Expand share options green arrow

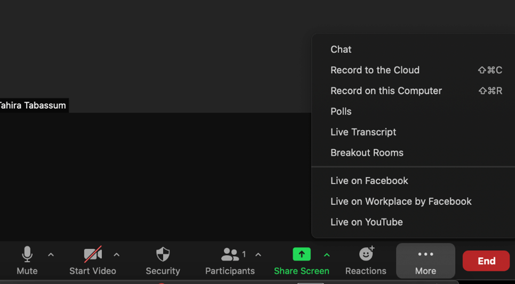point(327,255)
